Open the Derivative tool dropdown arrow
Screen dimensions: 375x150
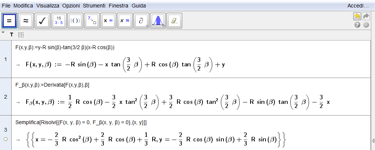147,26
